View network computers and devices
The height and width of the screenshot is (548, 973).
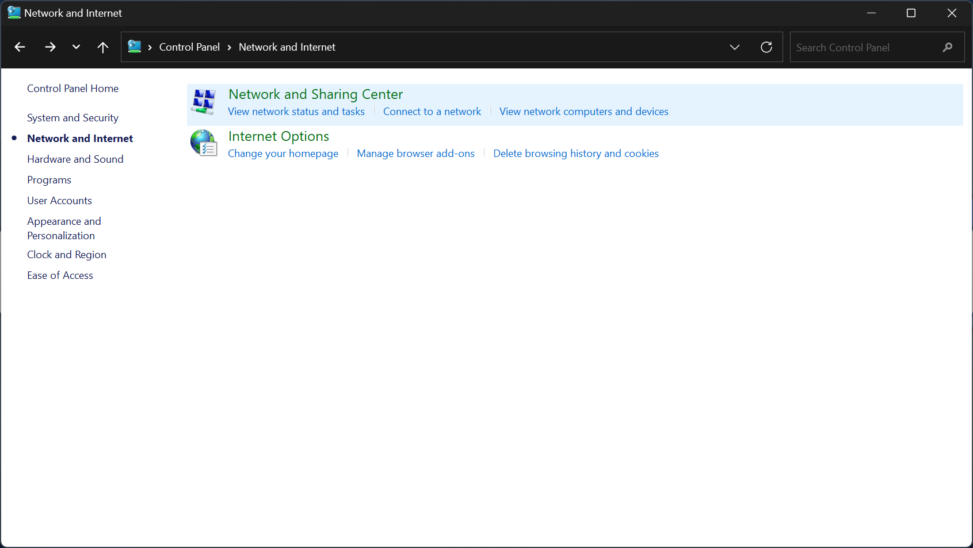pos(584,112)
